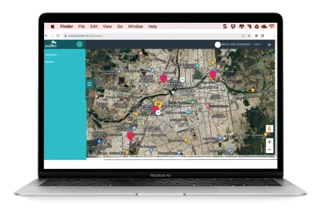Go forward in the browser

[52, 36]
